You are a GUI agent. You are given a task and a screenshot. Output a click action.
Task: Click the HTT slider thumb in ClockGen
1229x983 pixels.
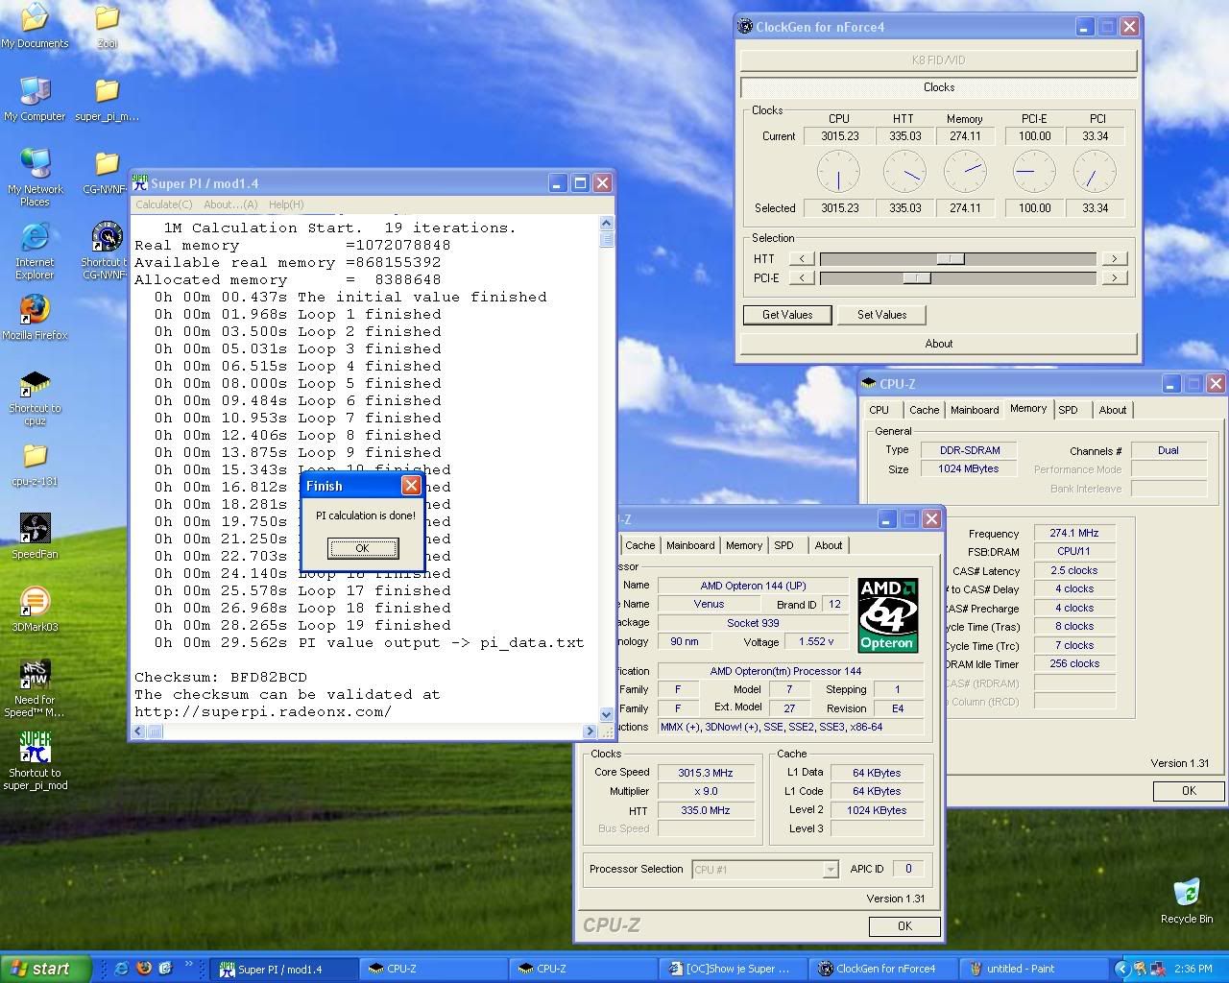click(951, 258)
